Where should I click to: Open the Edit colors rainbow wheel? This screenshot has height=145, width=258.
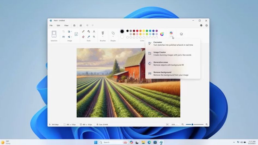[x=162, y=34]
